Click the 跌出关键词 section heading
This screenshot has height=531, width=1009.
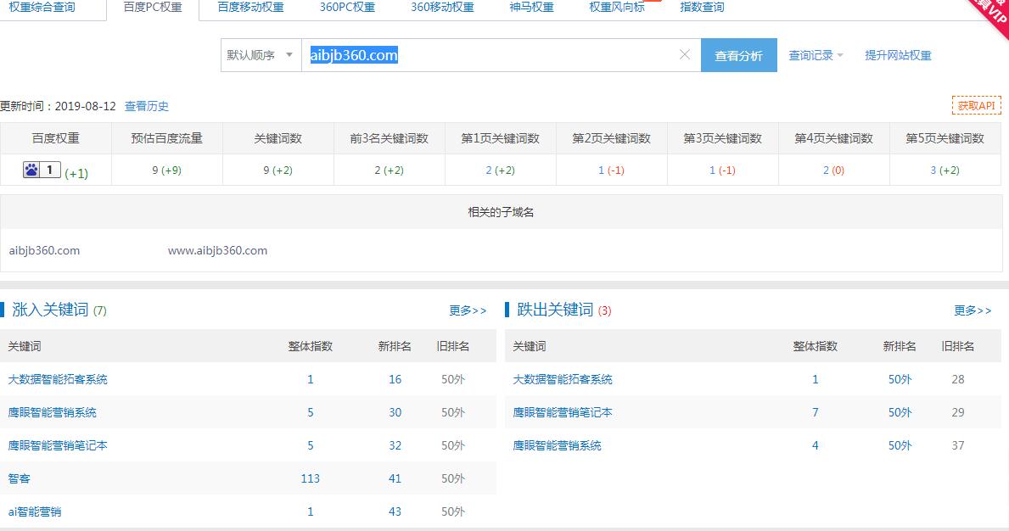tap(555, 310)
